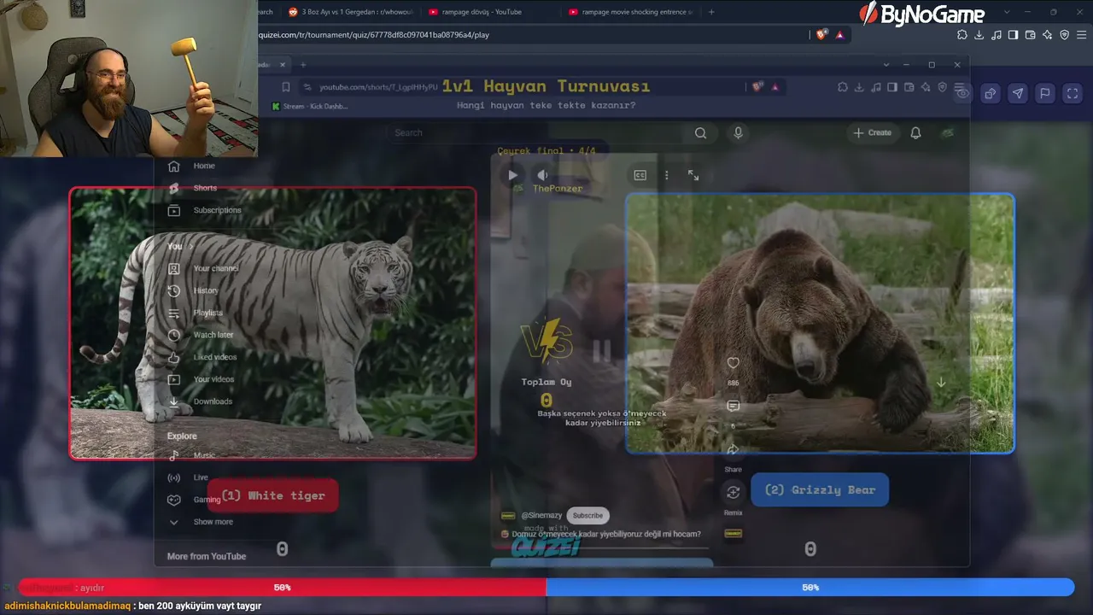Enter fullscreen on the short player

pyautogui.click(x=693, y=175)
